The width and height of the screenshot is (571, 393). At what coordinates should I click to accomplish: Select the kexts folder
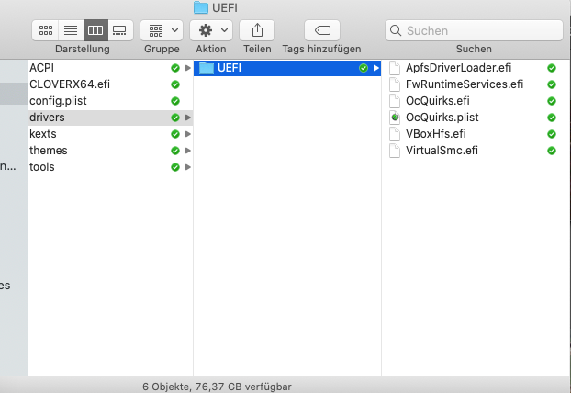(110, 134)
